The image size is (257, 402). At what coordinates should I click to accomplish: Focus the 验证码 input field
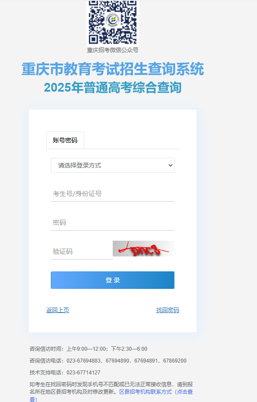[x=82, y=252]
